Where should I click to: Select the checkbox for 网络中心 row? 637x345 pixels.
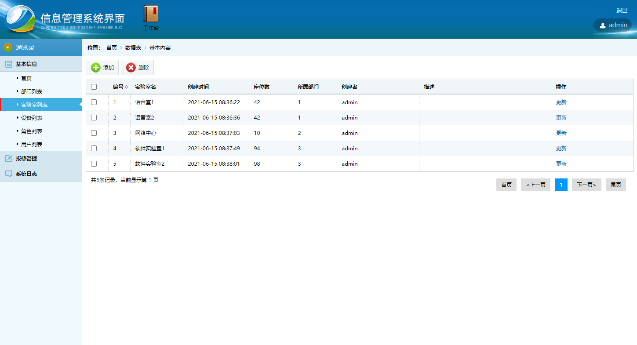(94, 133)
